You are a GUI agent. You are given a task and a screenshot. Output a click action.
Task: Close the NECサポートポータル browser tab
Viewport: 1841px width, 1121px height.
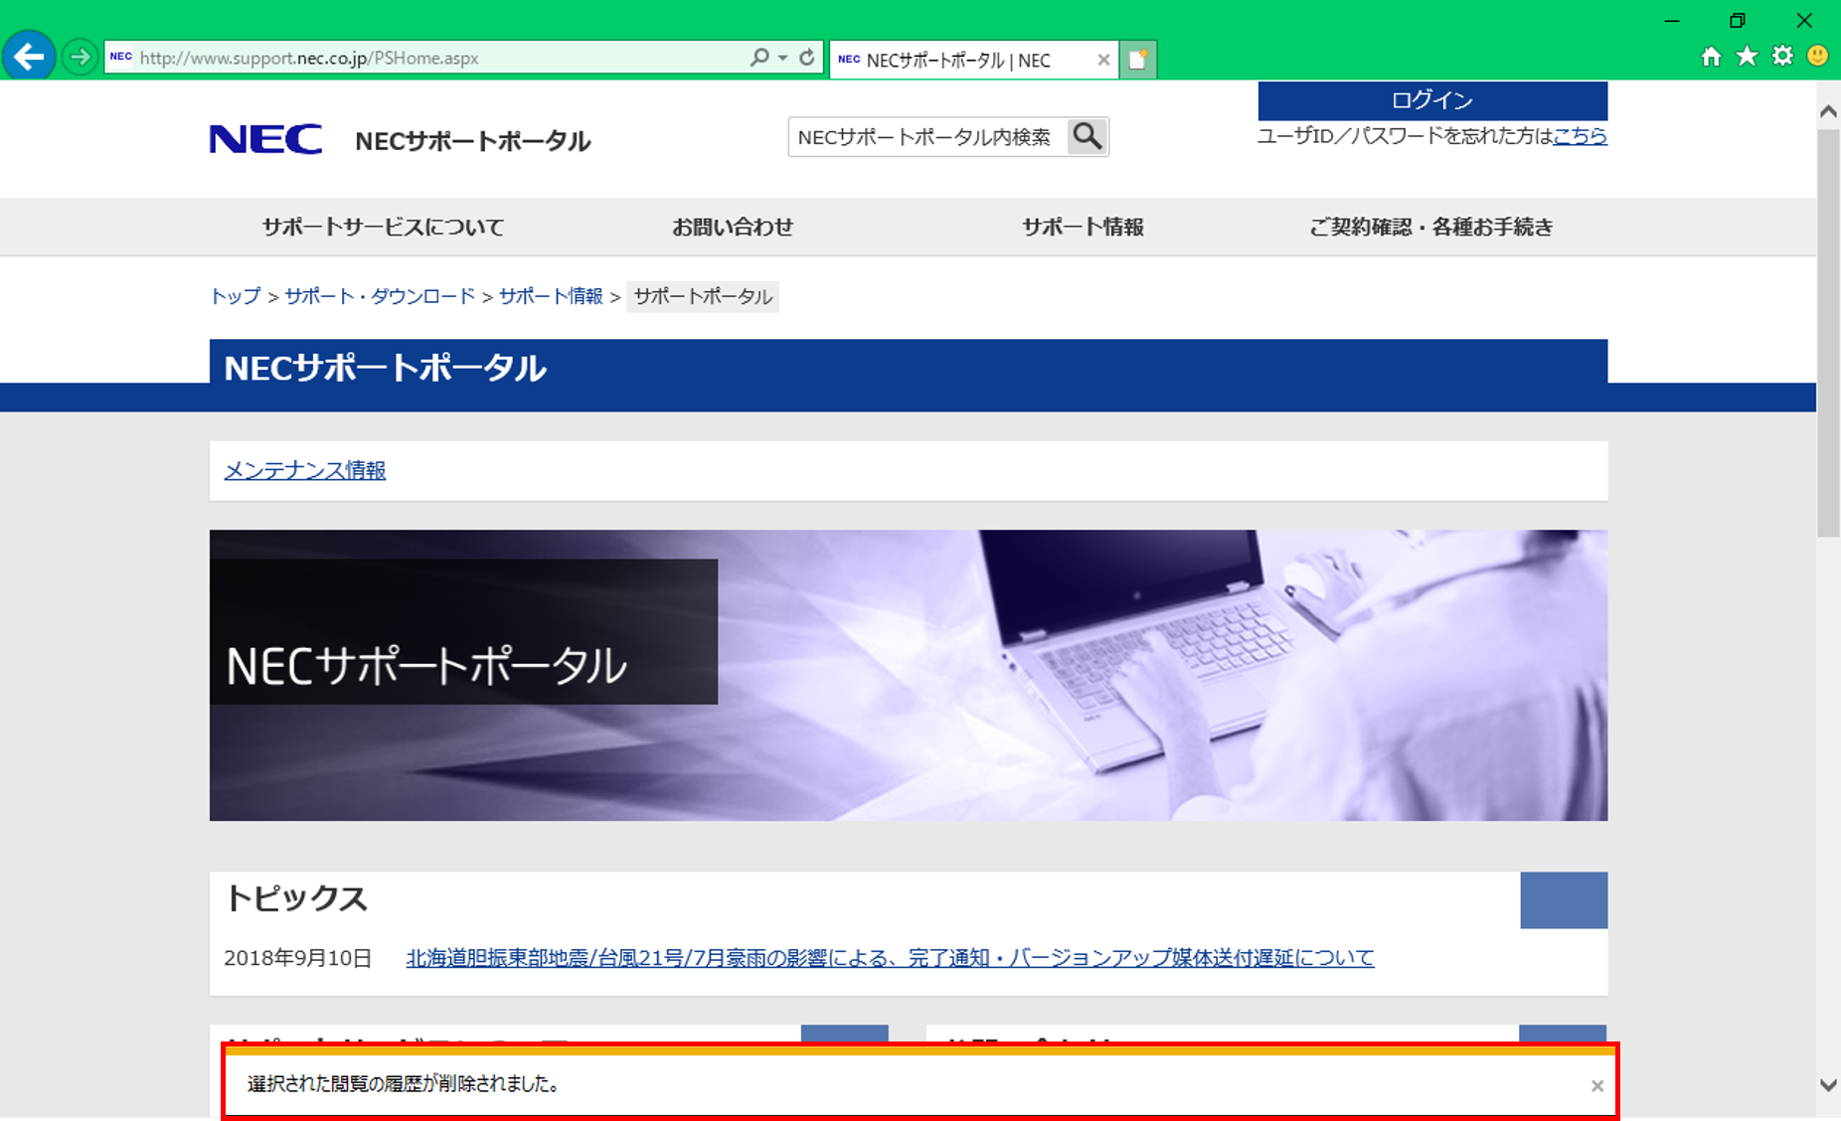pyautogui.click(x=1102, y=60)
